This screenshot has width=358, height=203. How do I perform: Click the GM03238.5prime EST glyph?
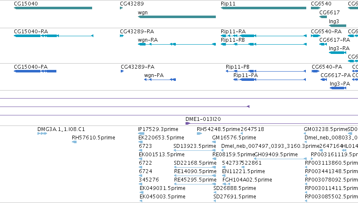tap(305, 134)
